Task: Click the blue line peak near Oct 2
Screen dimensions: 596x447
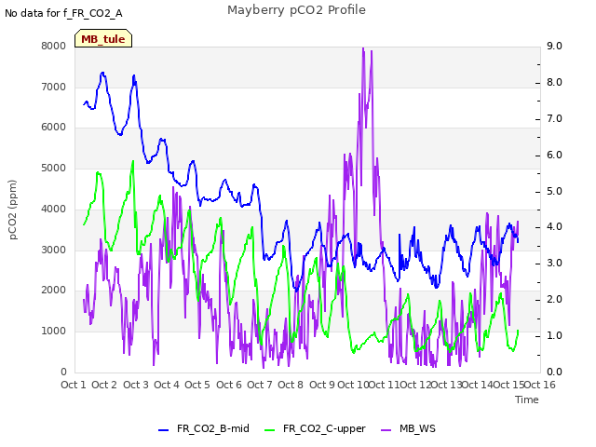Action: 102,73
